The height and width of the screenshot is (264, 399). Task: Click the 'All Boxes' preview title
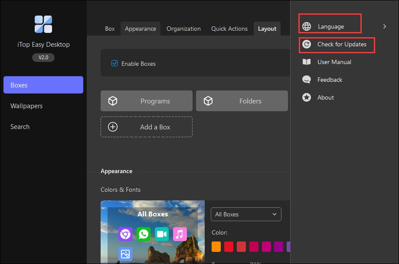pos(153,214)
